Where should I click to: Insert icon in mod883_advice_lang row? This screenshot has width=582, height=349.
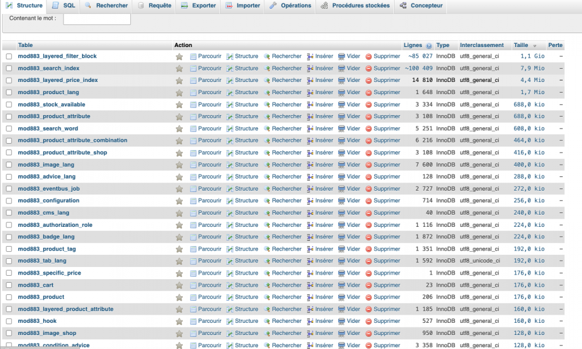point(310,177)
